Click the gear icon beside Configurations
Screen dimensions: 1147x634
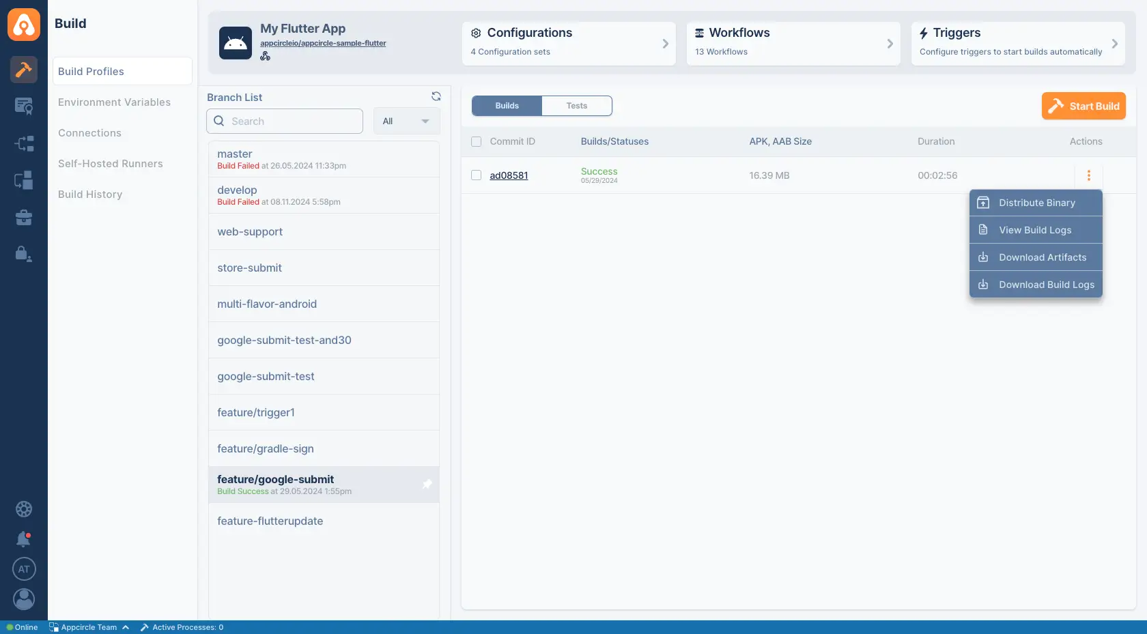[x=477, y=33]
